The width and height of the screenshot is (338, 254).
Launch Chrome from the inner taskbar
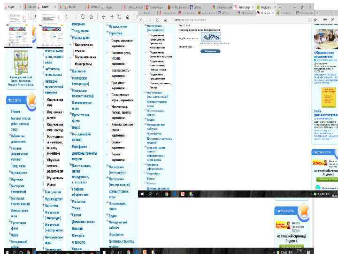[x=166, y=194]
